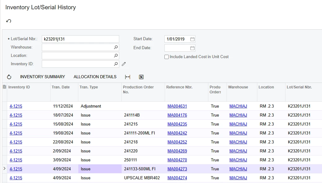The width and height of the screenshot is (322, 183).
Task: Open the End Date calendar icon
Action: 192,48
